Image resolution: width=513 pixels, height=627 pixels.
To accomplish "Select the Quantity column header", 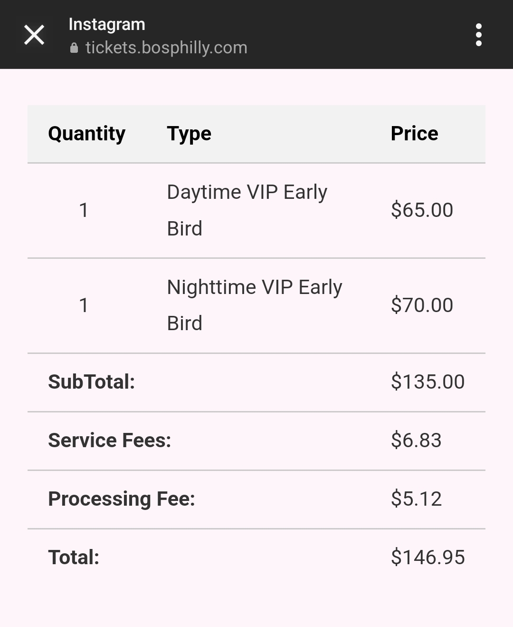I will point(87,134).
